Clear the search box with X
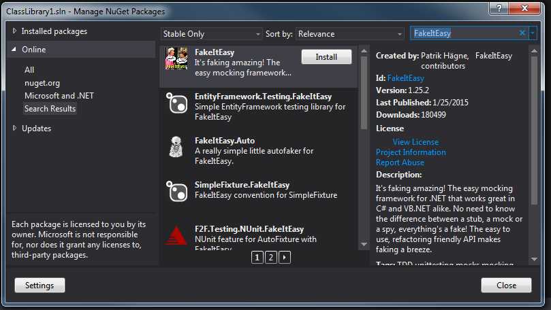 tap(522, 33)
